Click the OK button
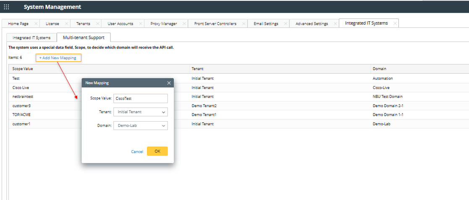 pos(157,151)
